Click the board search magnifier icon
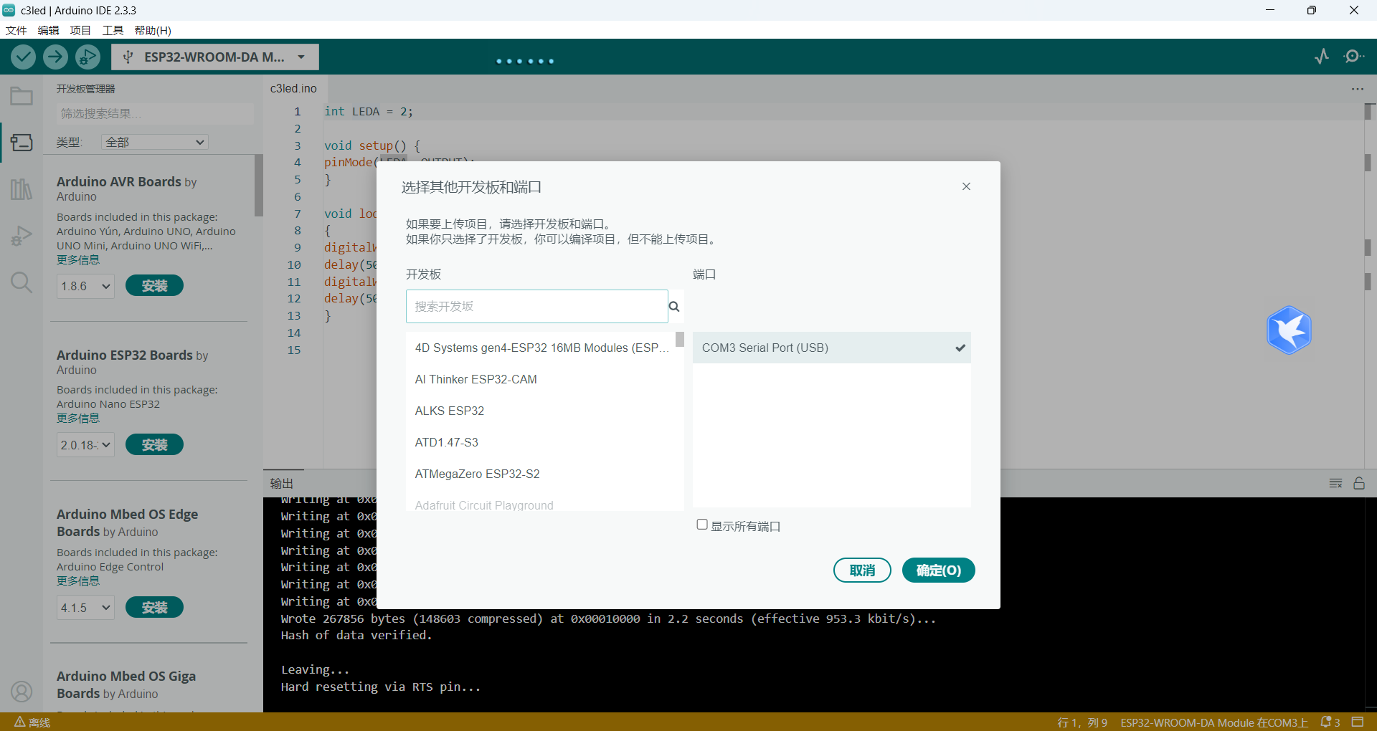 click(674, 307)
